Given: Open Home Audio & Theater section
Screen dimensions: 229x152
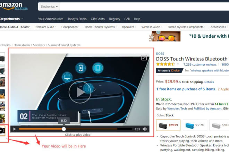Looking at the screenshot, I should pos(15,27).
